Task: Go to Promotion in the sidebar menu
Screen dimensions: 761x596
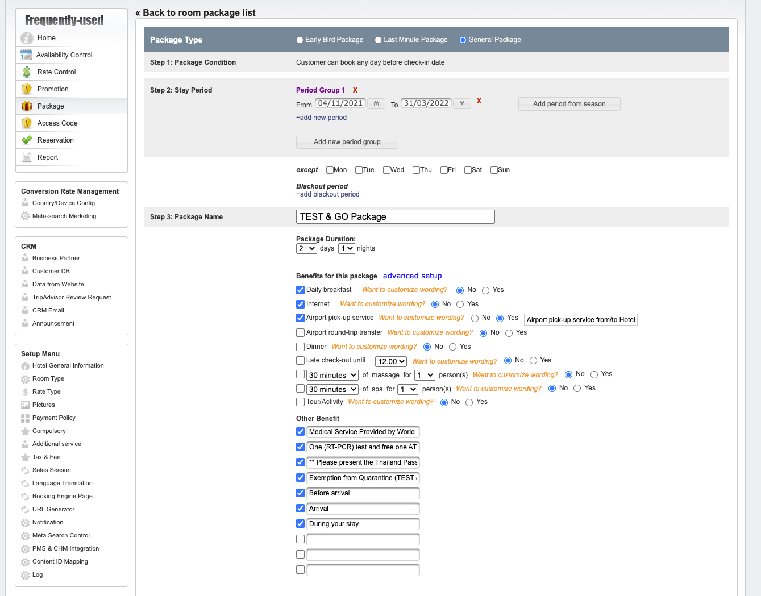Action: pyautogui.click(x=53, y=89)
